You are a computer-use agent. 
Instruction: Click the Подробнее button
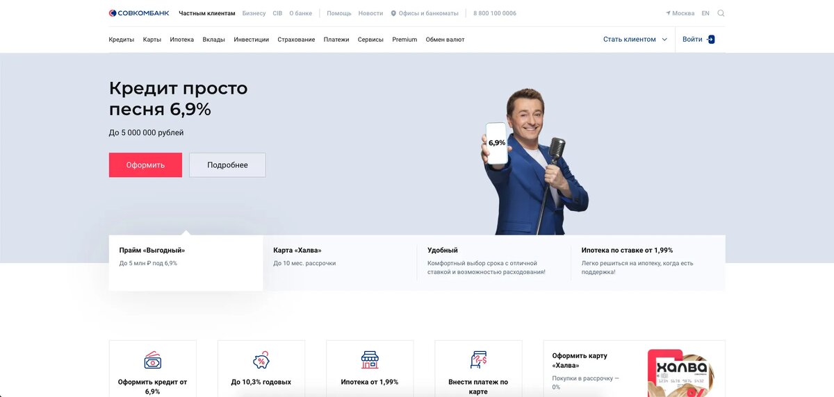coord(227,165)
